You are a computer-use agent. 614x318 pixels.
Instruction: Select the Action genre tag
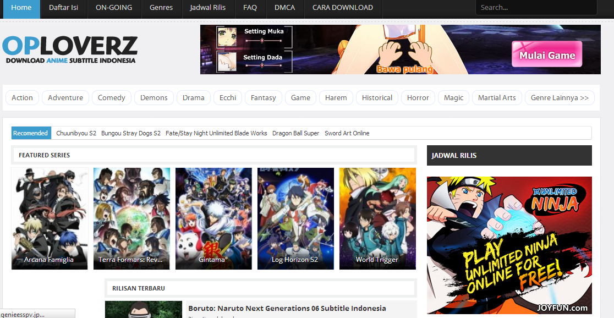tap(23, 98)
